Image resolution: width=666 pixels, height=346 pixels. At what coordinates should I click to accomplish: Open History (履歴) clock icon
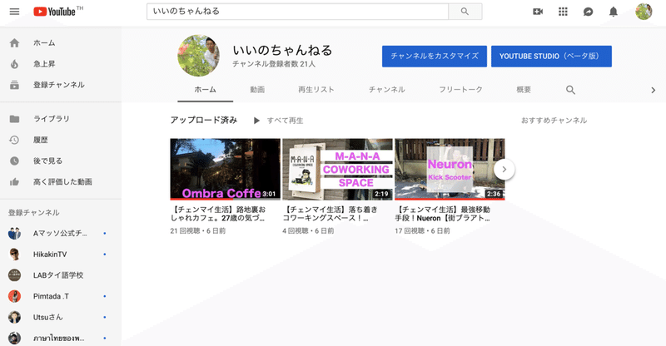(x=14, y=140)
